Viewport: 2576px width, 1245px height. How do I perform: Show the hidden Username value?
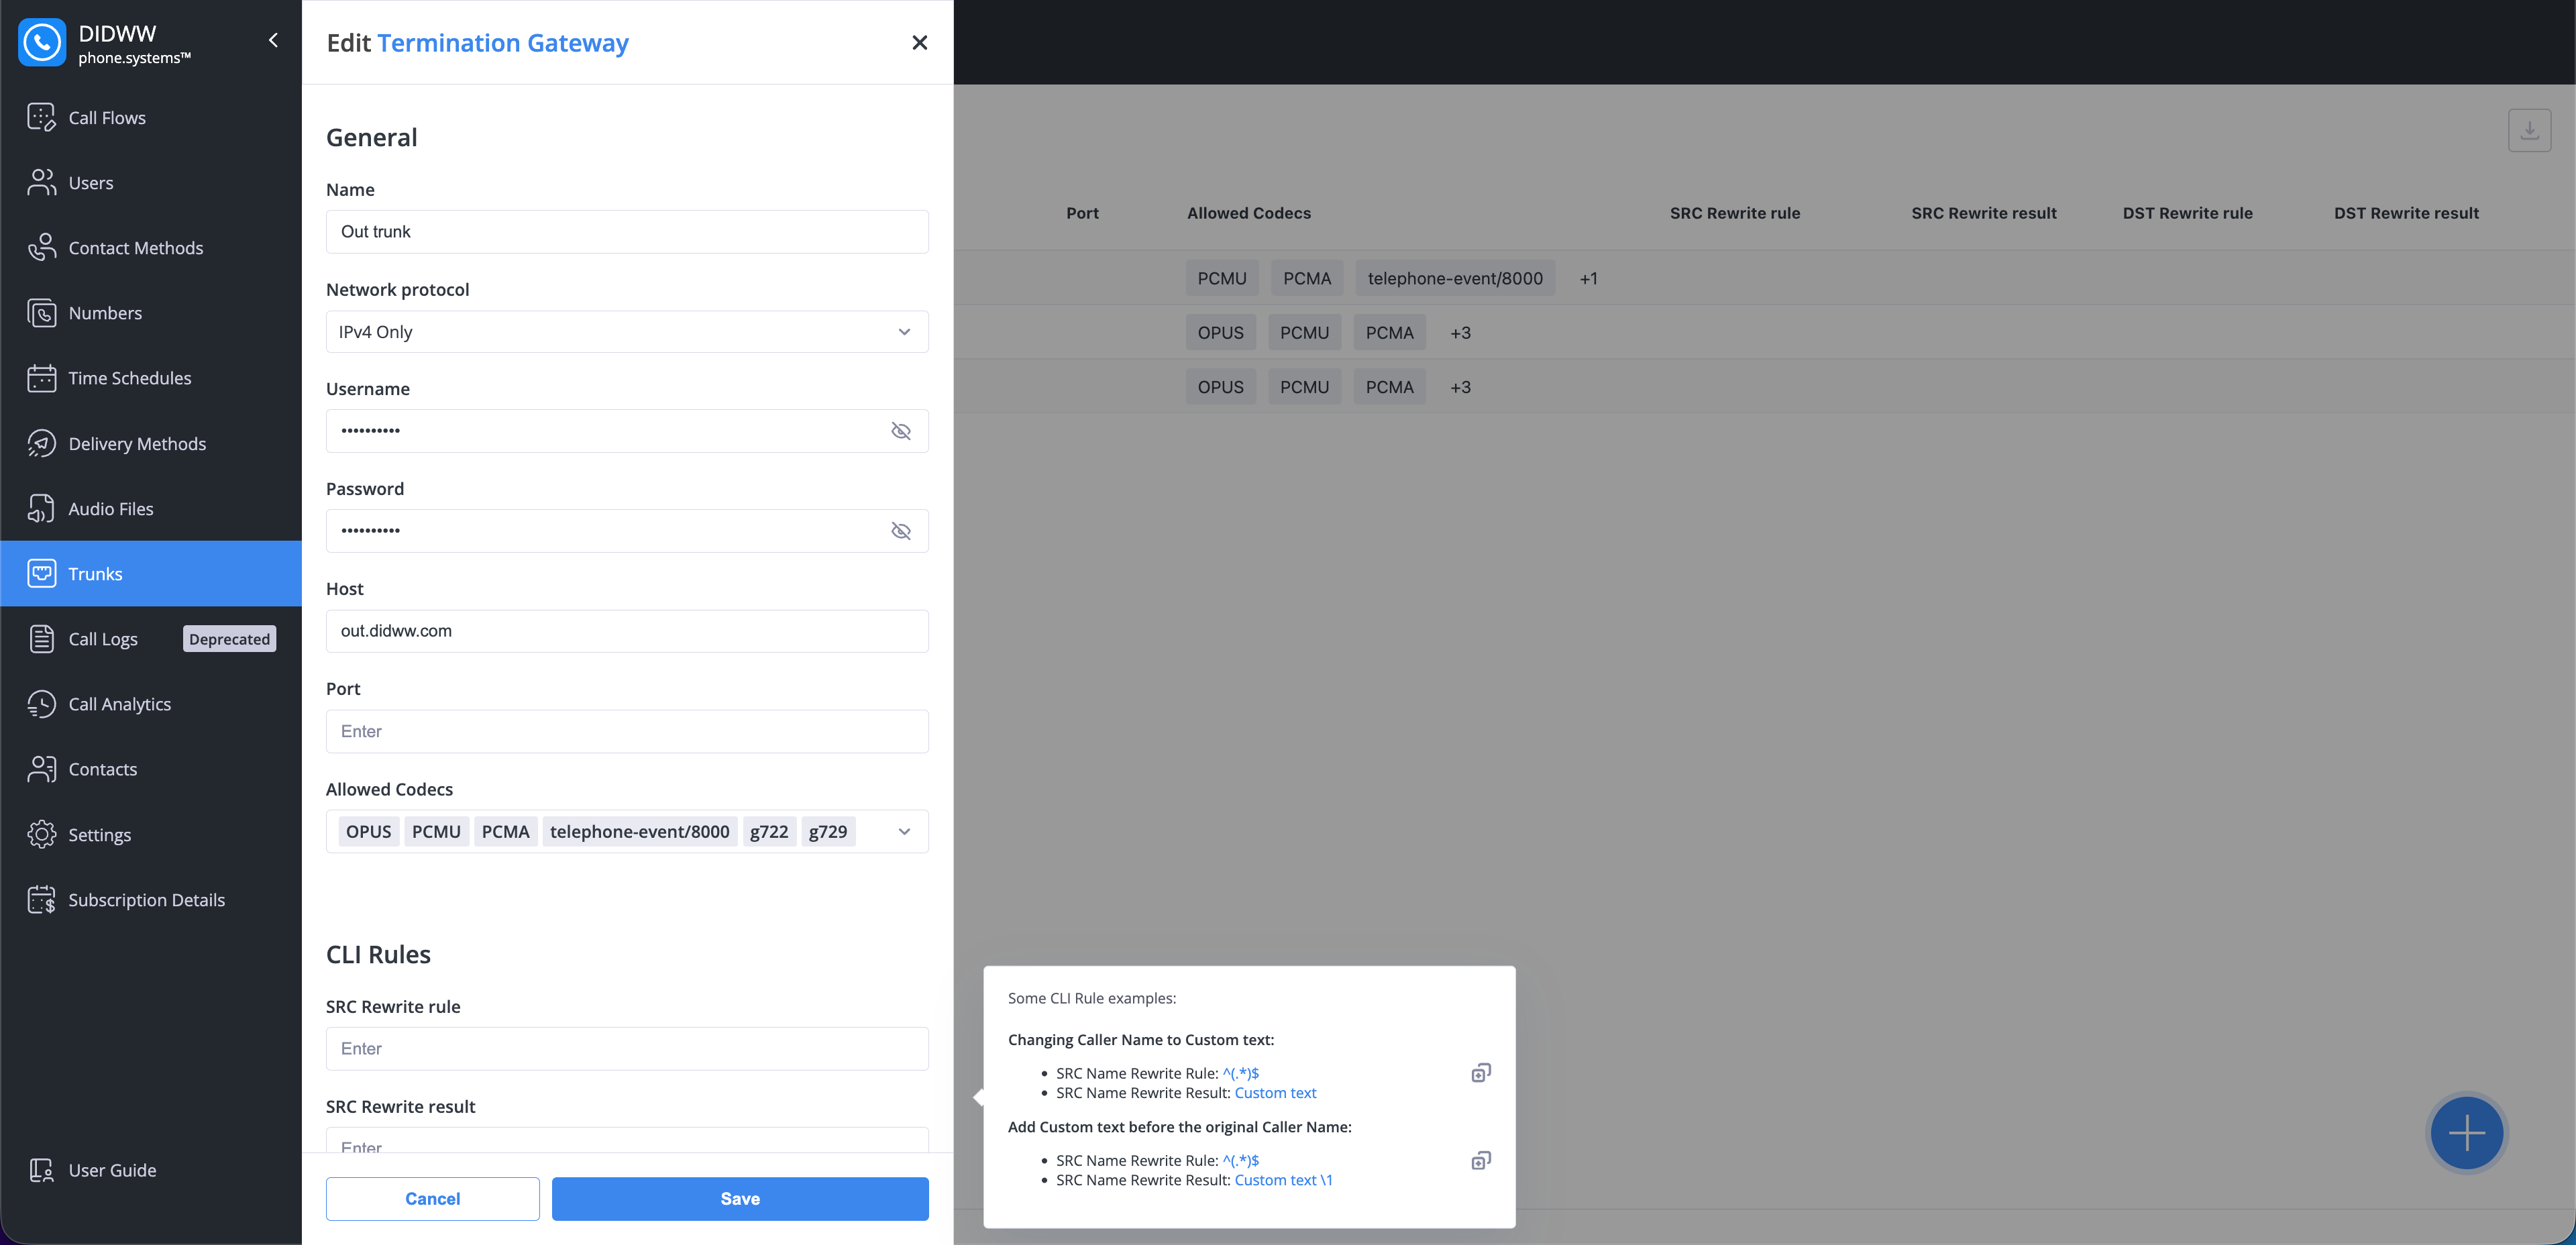900,431
